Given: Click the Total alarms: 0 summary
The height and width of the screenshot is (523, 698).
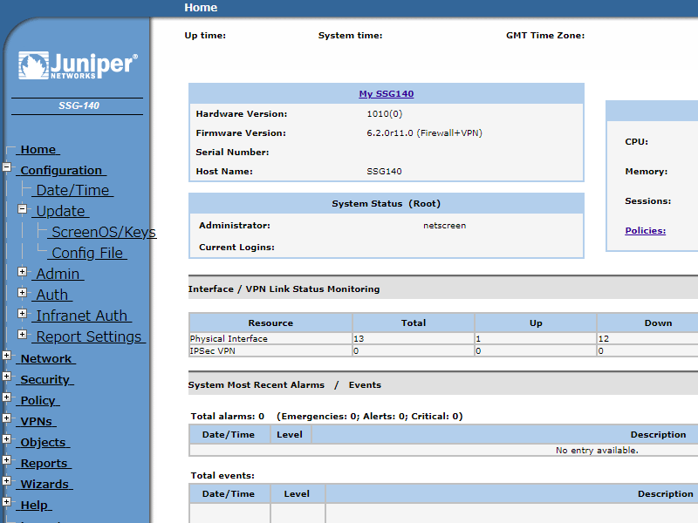Looking at the screenshot, I should tap(228, 417).
